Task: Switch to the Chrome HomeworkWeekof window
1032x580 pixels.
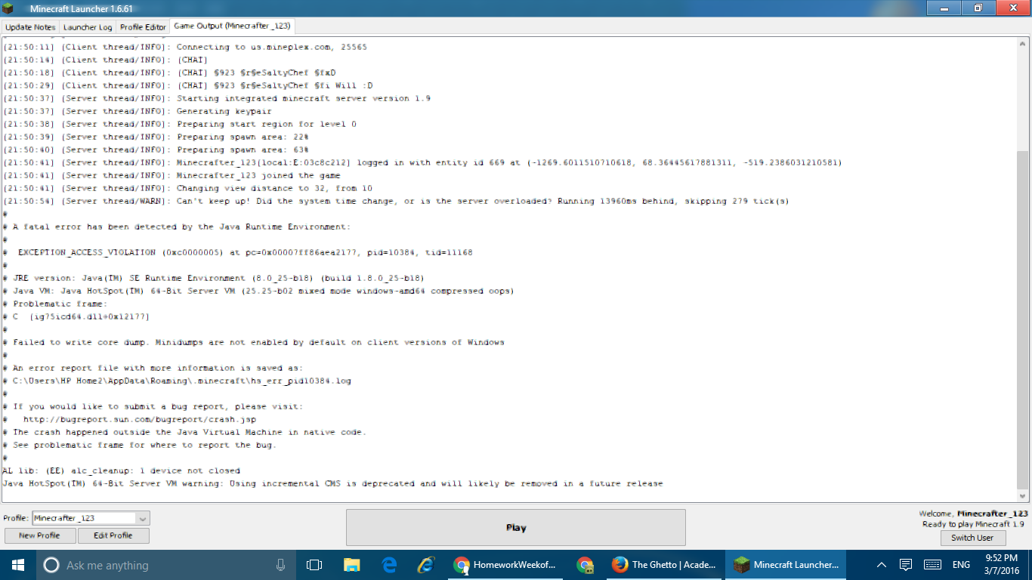Action: pyautogui.click(x=505, y=565)
